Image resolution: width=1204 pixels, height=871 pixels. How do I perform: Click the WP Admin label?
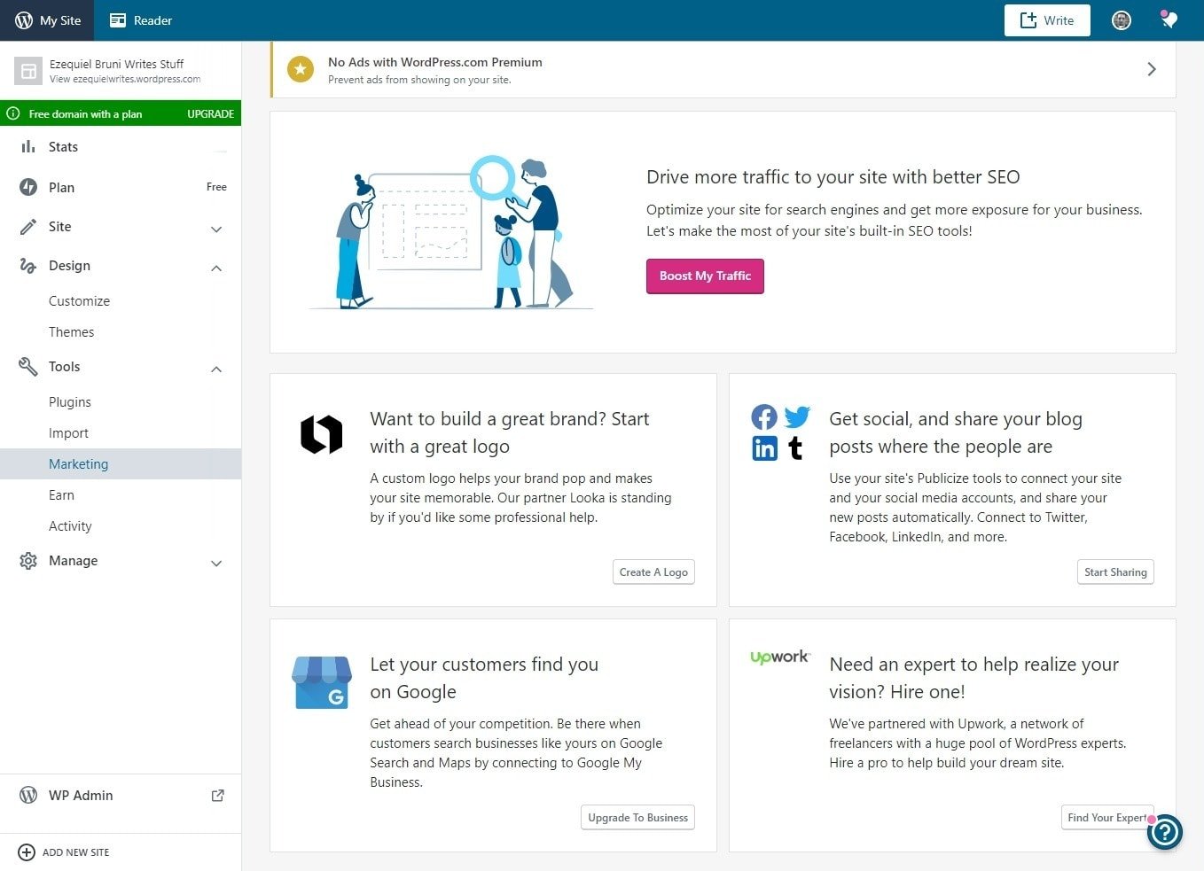point(81,796)
